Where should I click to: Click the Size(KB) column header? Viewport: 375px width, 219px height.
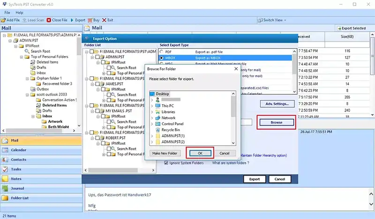point(347,37)
